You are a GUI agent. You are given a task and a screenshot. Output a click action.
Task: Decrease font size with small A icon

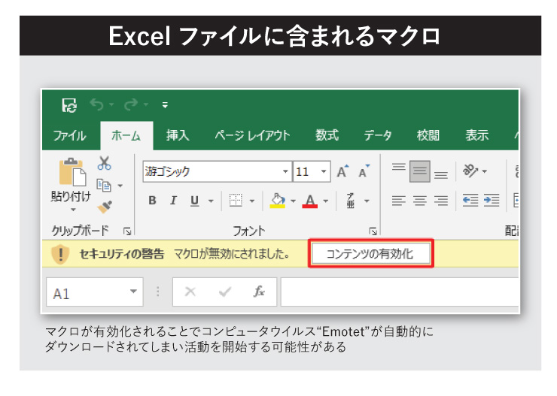(364, 171)
